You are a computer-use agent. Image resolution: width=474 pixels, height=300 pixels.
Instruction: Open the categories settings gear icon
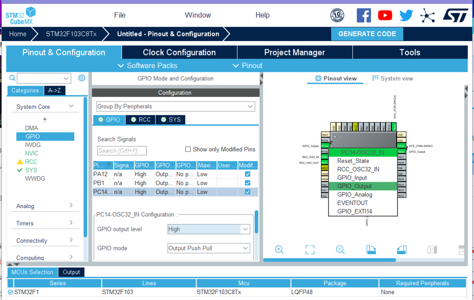point(82,78)
